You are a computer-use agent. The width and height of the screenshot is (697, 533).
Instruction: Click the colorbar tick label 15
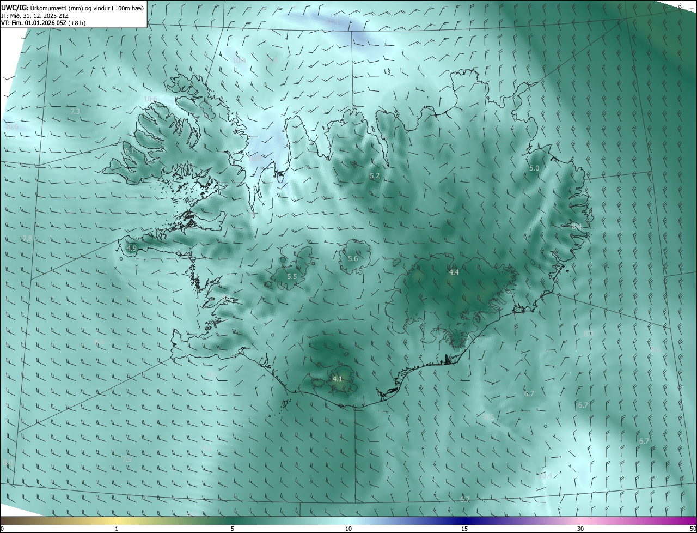464,529
